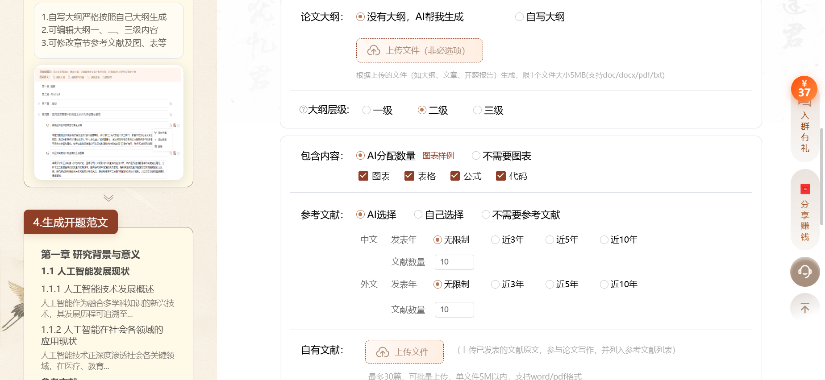Open the customer service headset icon
Viewport: 825px width, 380px height.
805,272
